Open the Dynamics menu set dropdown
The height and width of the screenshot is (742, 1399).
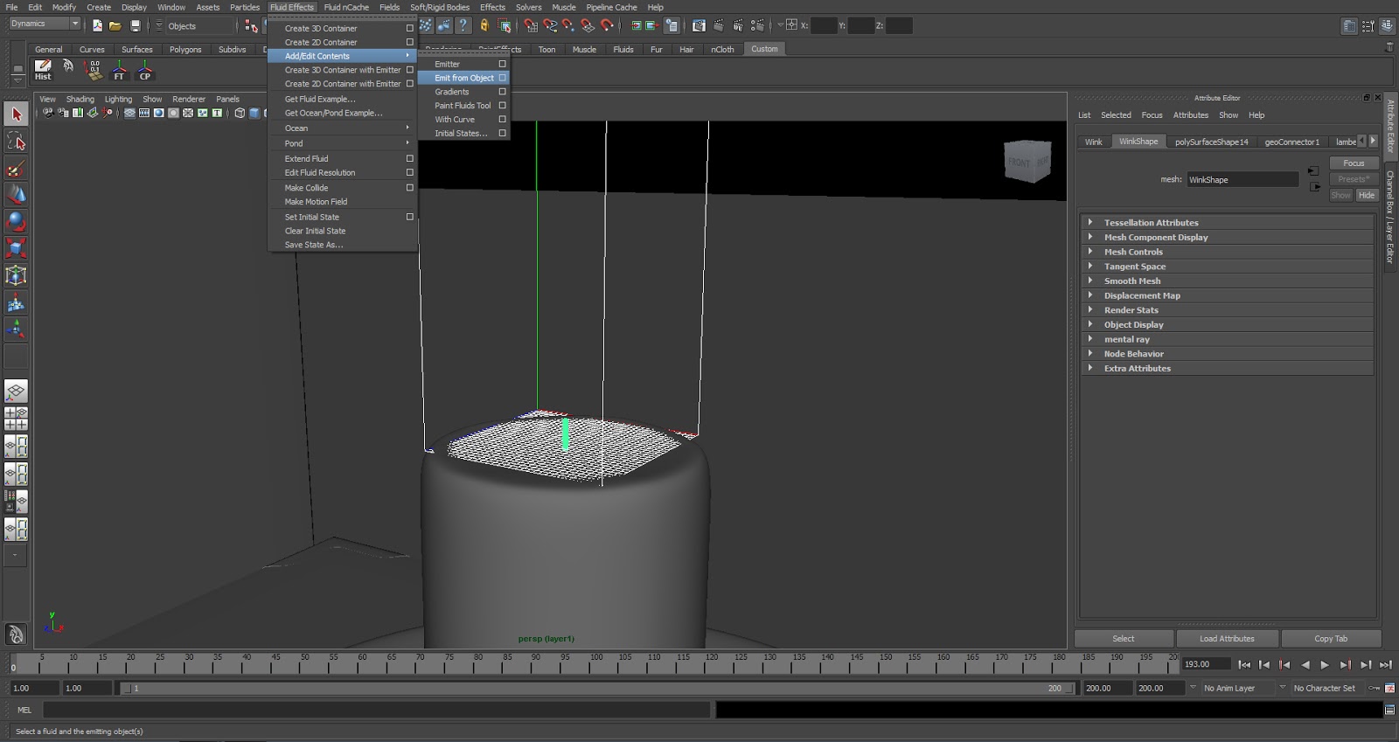(x=45, y=24)
